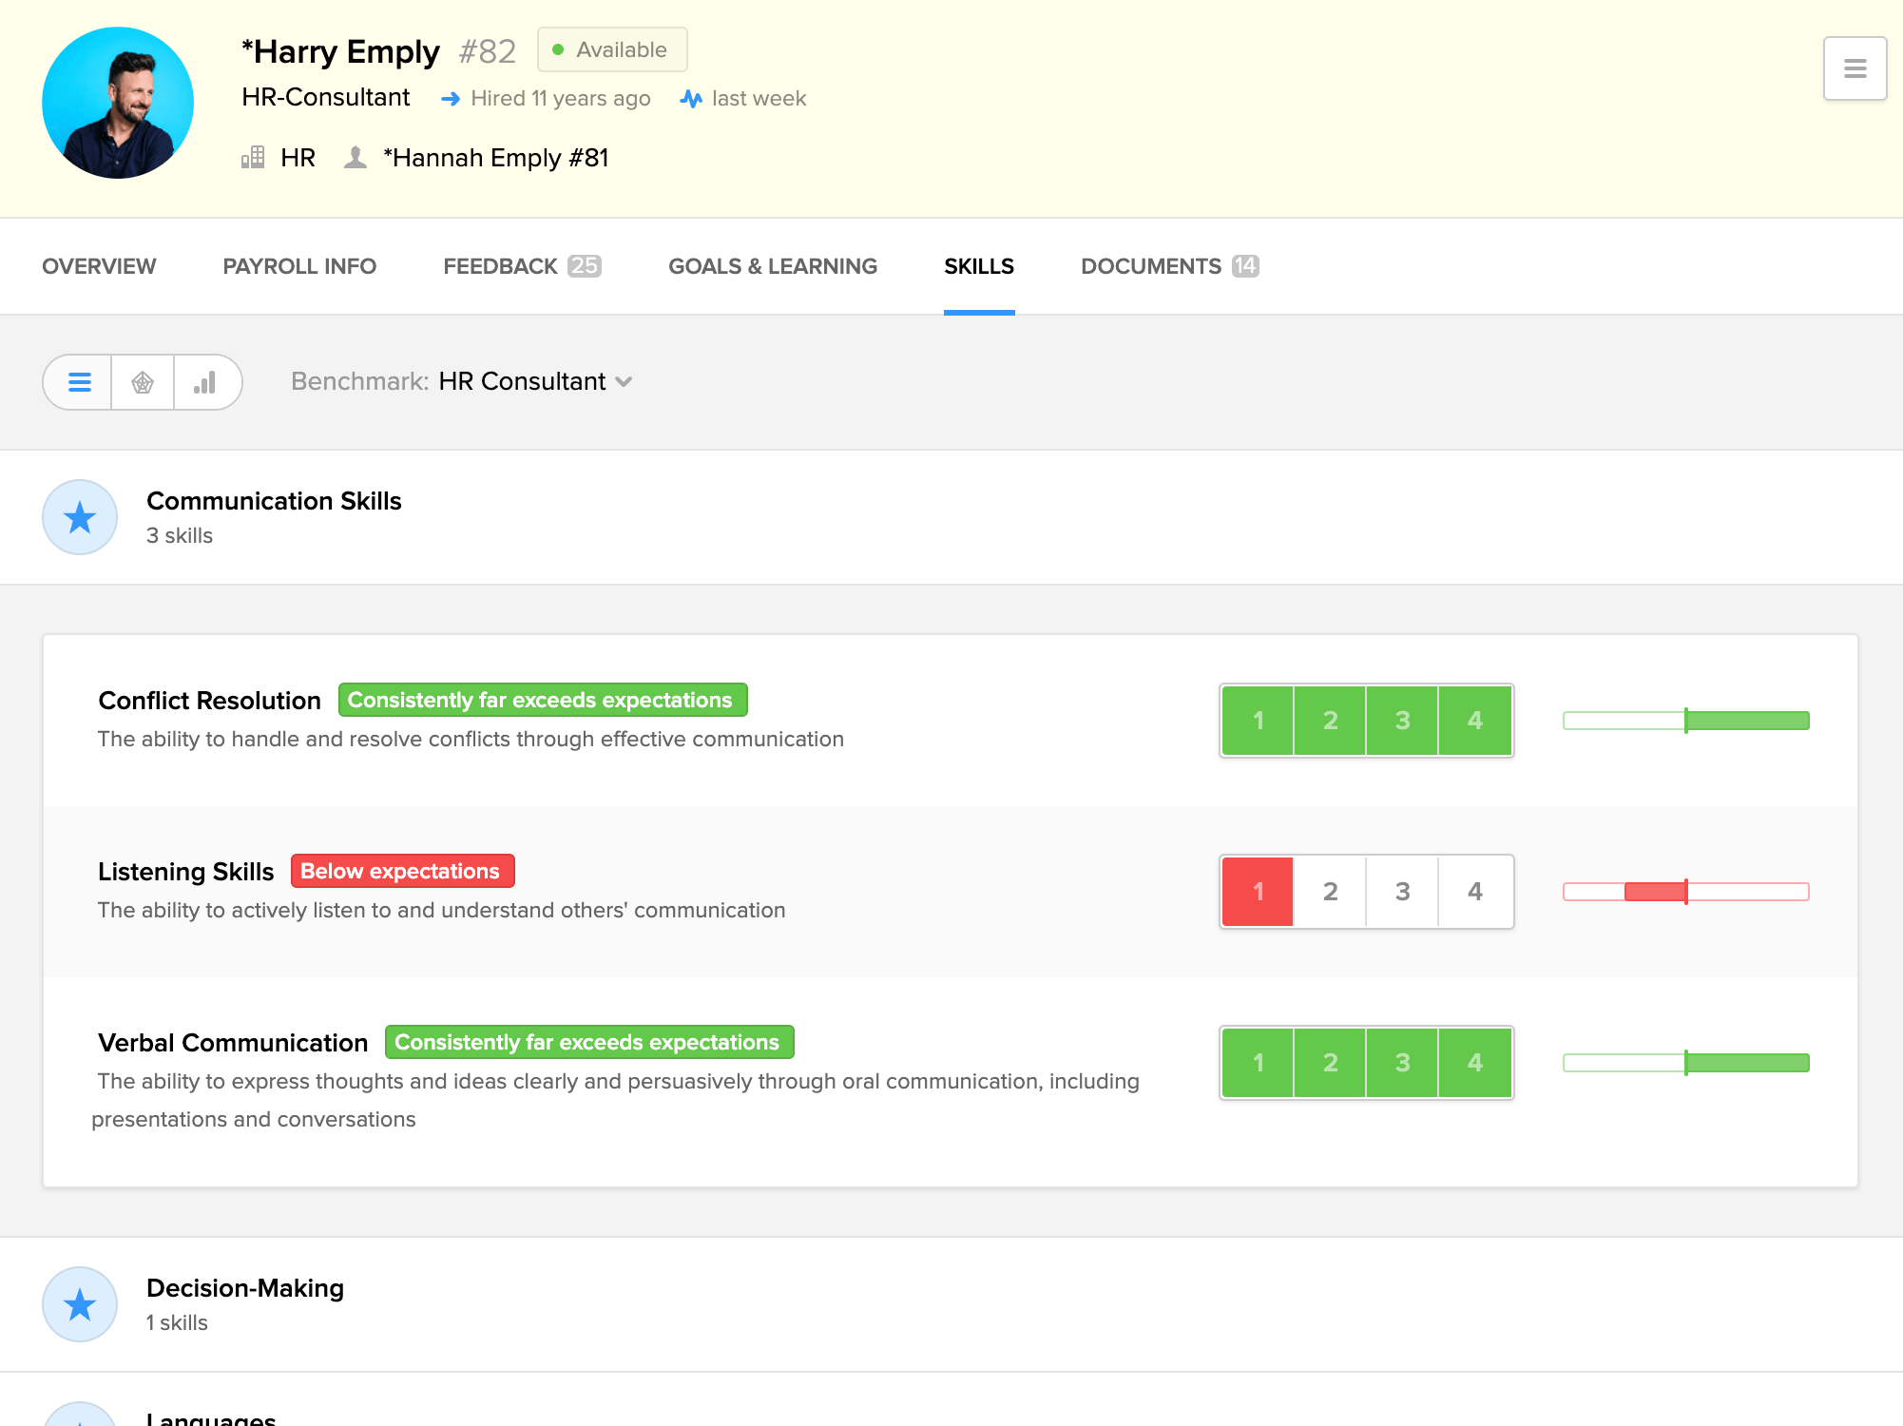Click the hired arrow icon in header
Image resolution: width=1903 pixels, height=1426 pixels.
coord(451,98)
